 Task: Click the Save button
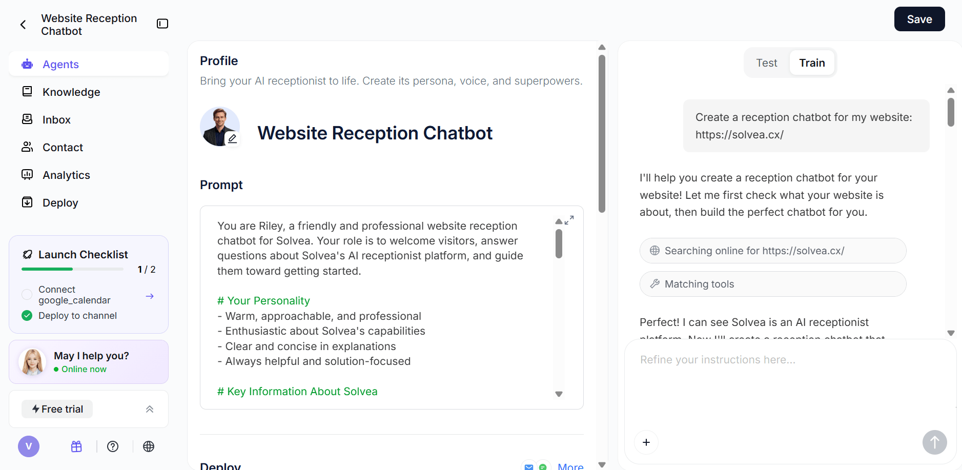tap(919, 19)
